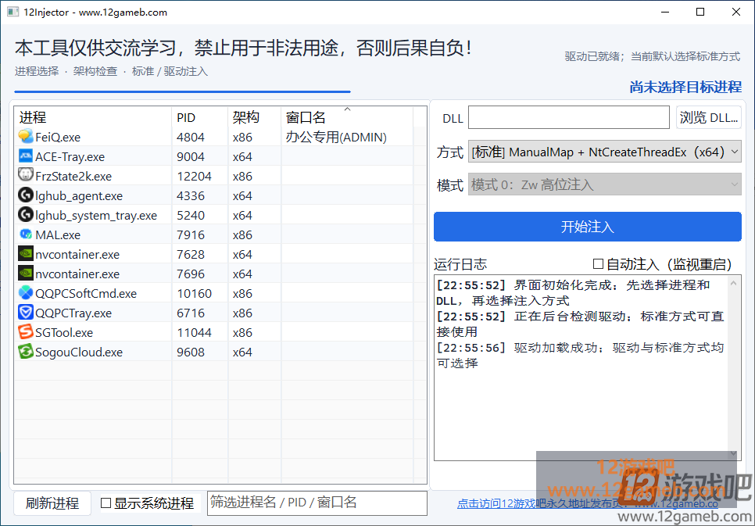The image size is (755, 526).
Task: Click the 驱动已就绪 status message
Action: 653,56
